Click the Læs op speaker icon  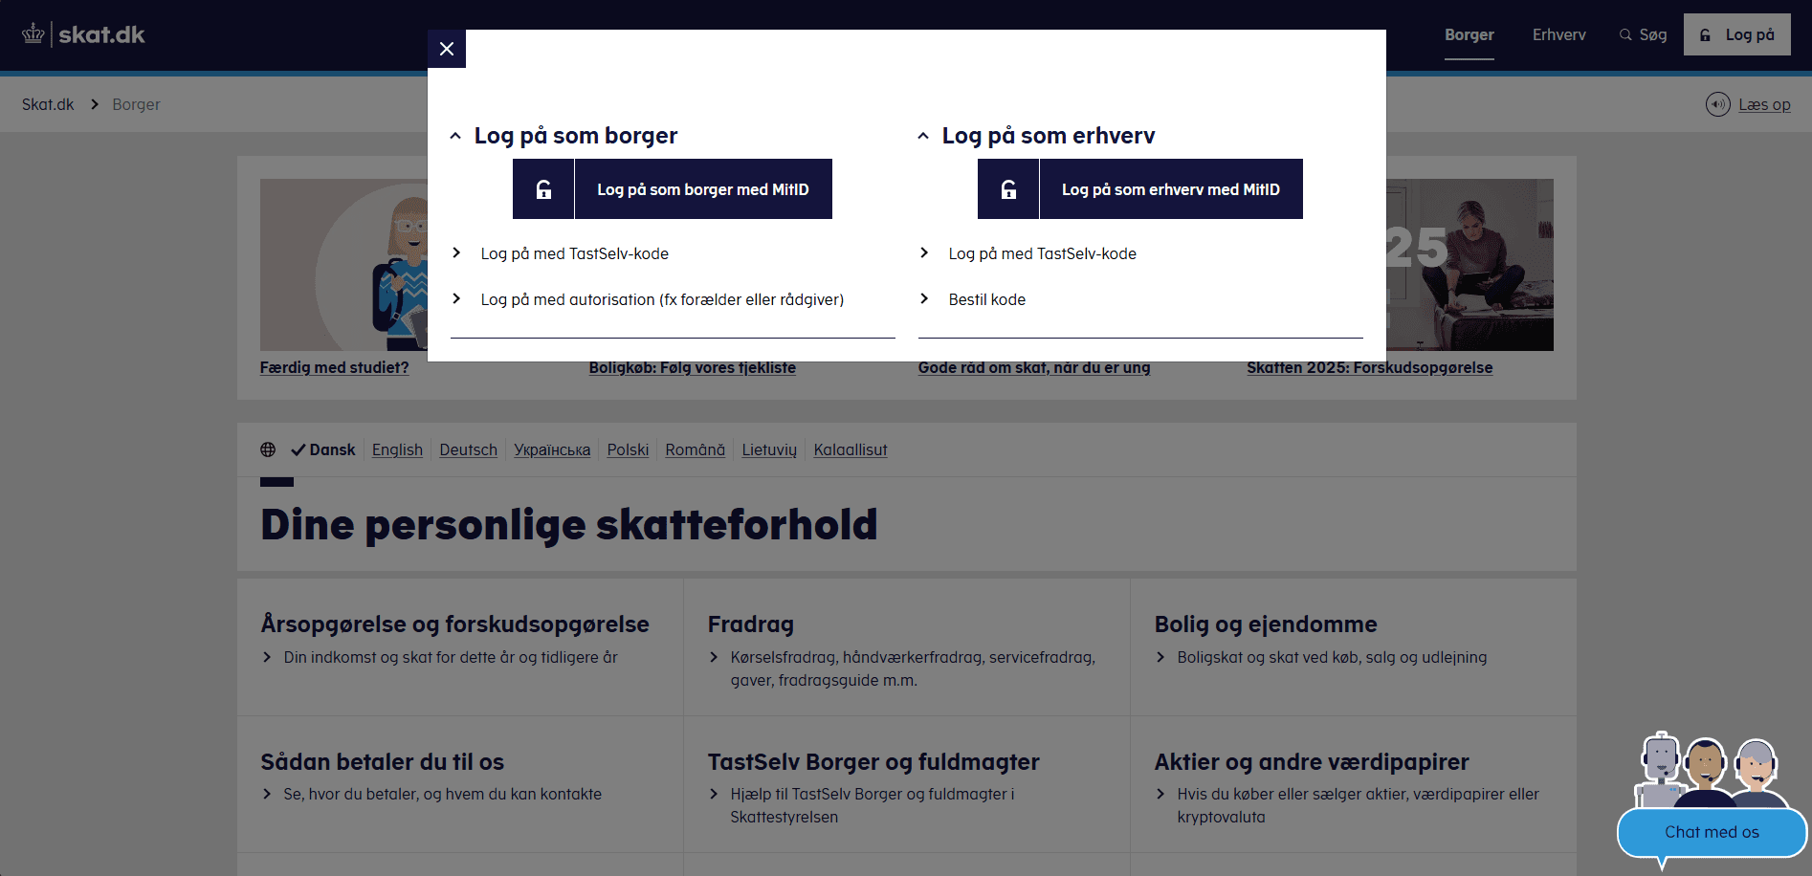(1717, 104)
